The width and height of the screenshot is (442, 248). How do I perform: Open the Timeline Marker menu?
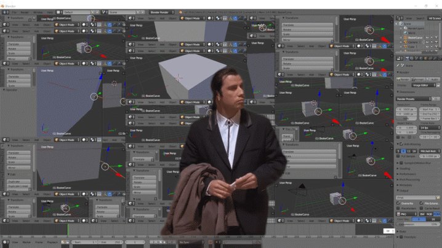pos(26,242)
